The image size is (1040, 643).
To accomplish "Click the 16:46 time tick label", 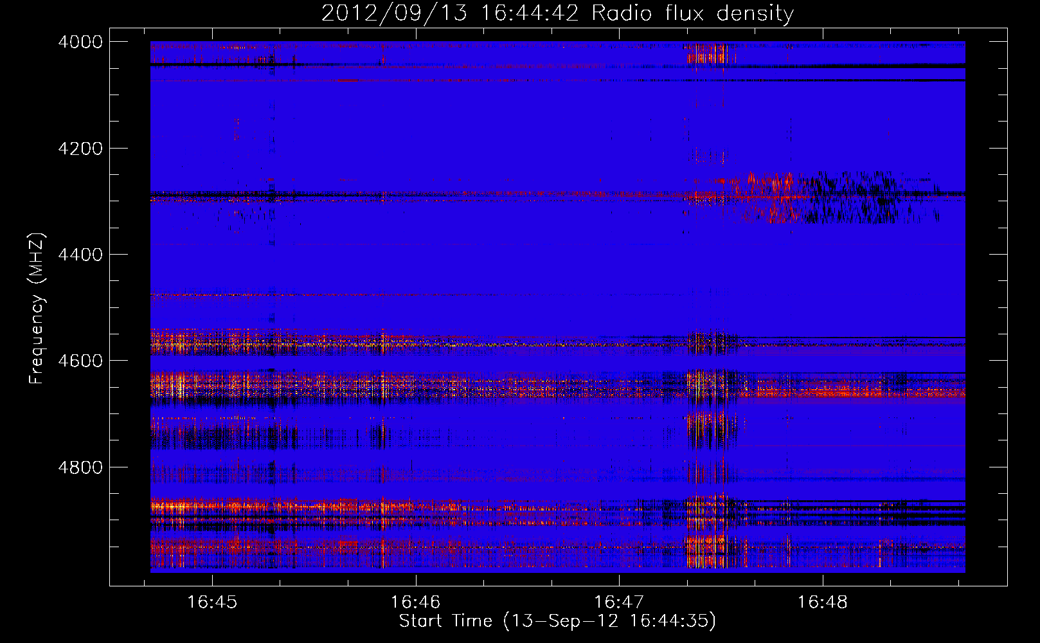I will tap(415, 602).
